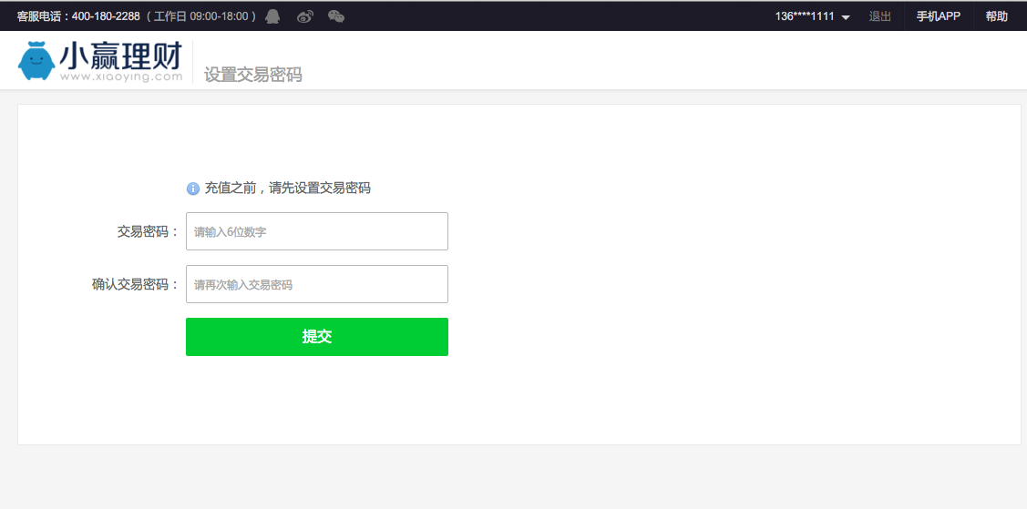The width and height of the screenshot is (1027, 509).
Task: Click the blue info icon beside 充值之前
Action: [x=193, y=188]
